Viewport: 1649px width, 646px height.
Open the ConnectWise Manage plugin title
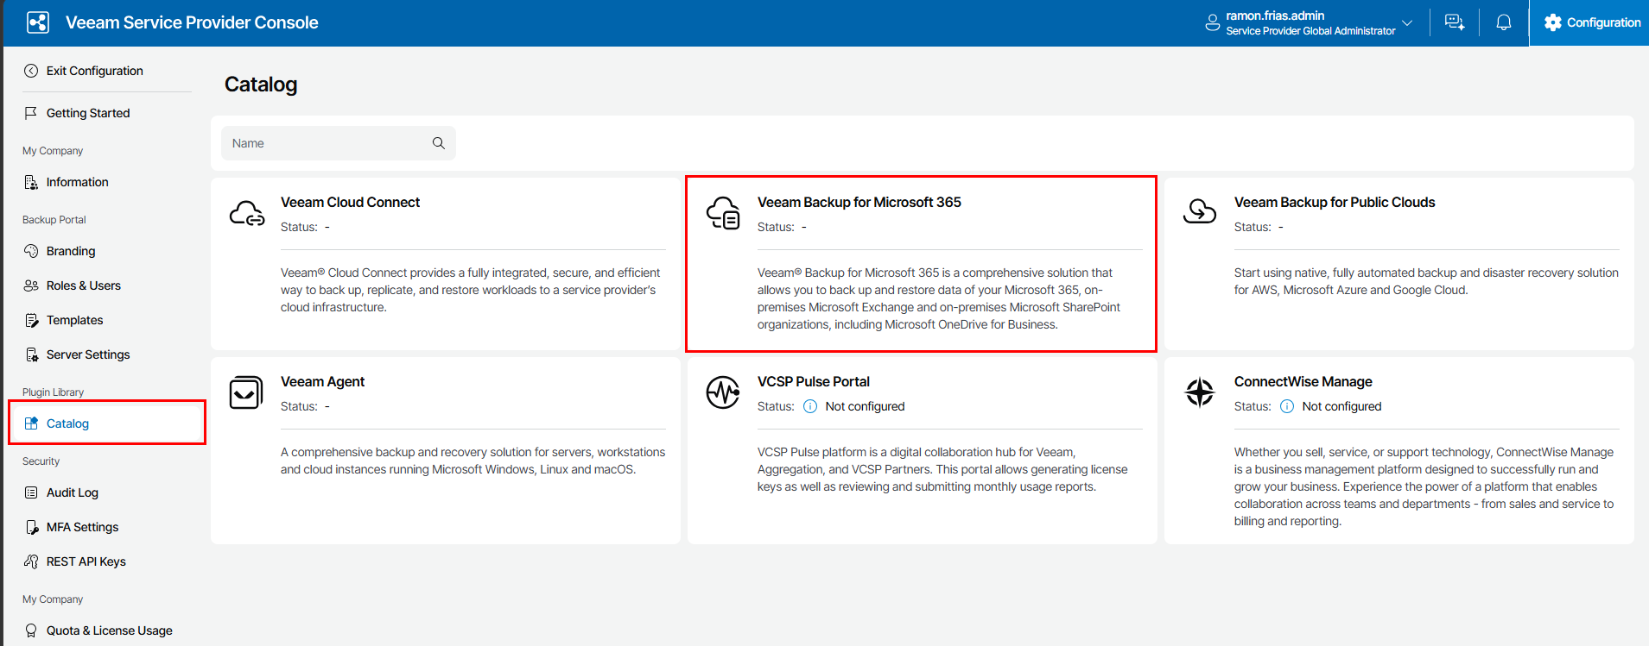tap(1303, 381)
